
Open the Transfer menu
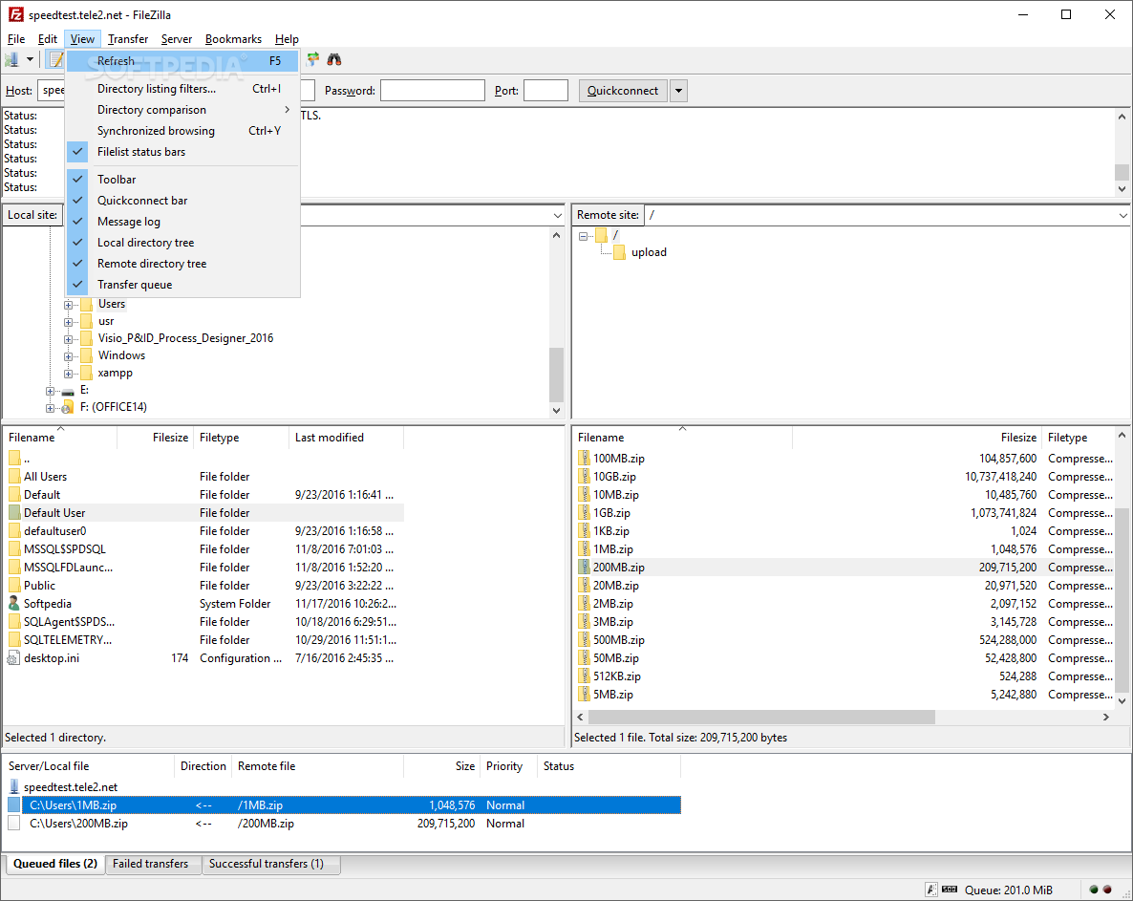tap(128, 39)
